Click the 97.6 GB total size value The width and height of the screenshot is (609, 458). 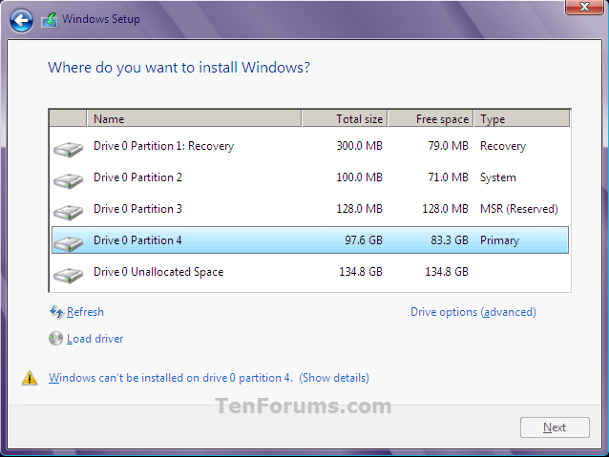(x=364, y=240)
